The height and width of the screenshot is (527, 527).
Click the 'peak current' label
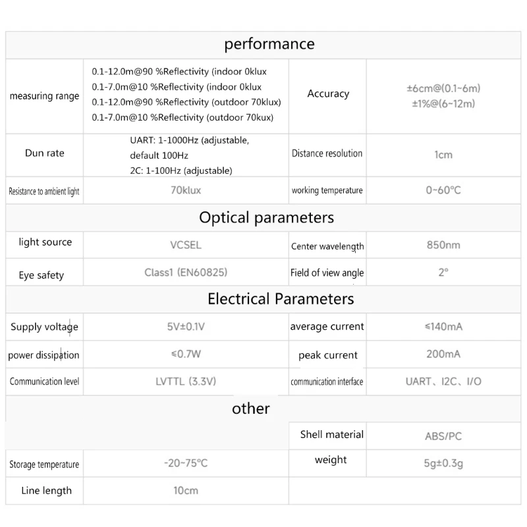(327, 355)
